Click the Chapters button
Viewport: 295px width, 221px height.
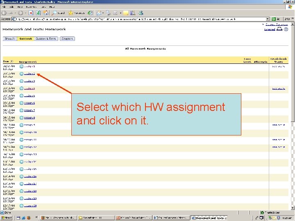pyautogui.click(x=67, y=39)
